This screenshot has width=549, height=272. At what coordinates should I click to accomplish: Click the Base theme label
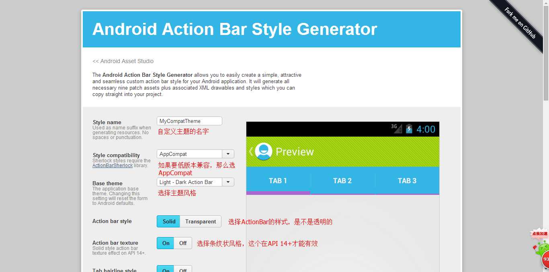[107, 183]
